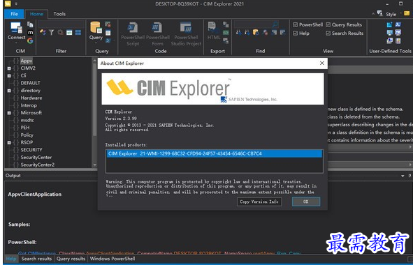Viewport: 413px width, 265px height.
Task: Open the Output panel dropdown arrow
Action: 403,176
